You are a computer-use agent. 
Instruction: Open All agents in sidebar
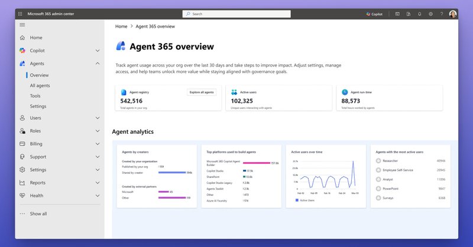[40, 85]
